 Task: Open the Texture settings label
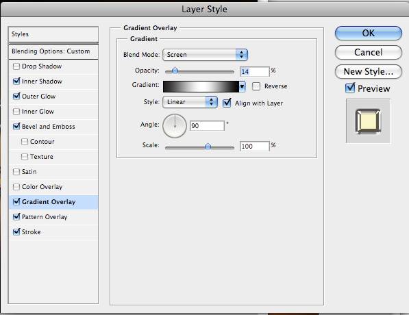(x=42, y=157)
